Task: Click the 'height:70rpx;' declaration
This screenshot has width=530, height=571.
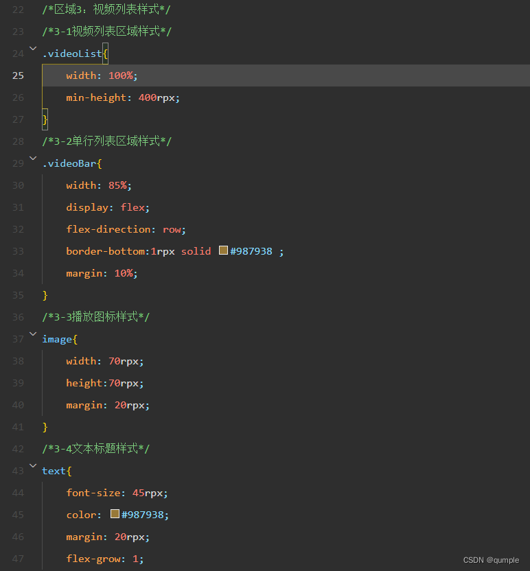Action: [105, 383]
